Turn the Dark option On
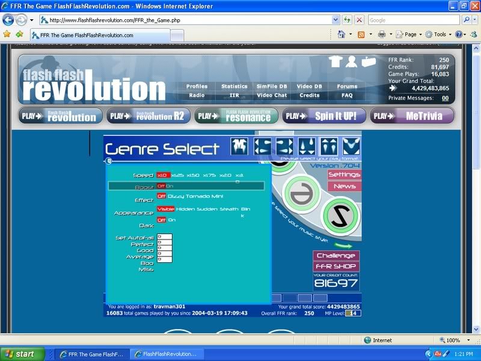 (172, 220)
